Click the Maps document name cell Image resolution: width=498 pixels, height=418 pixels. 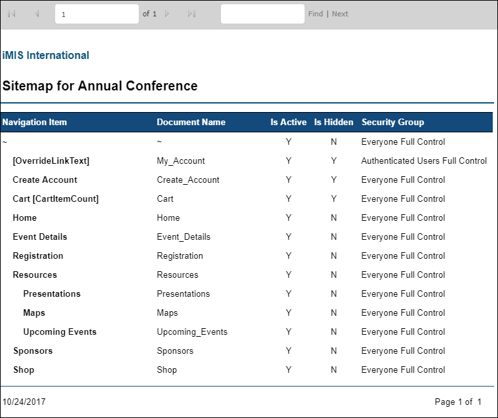click(167, 313)
